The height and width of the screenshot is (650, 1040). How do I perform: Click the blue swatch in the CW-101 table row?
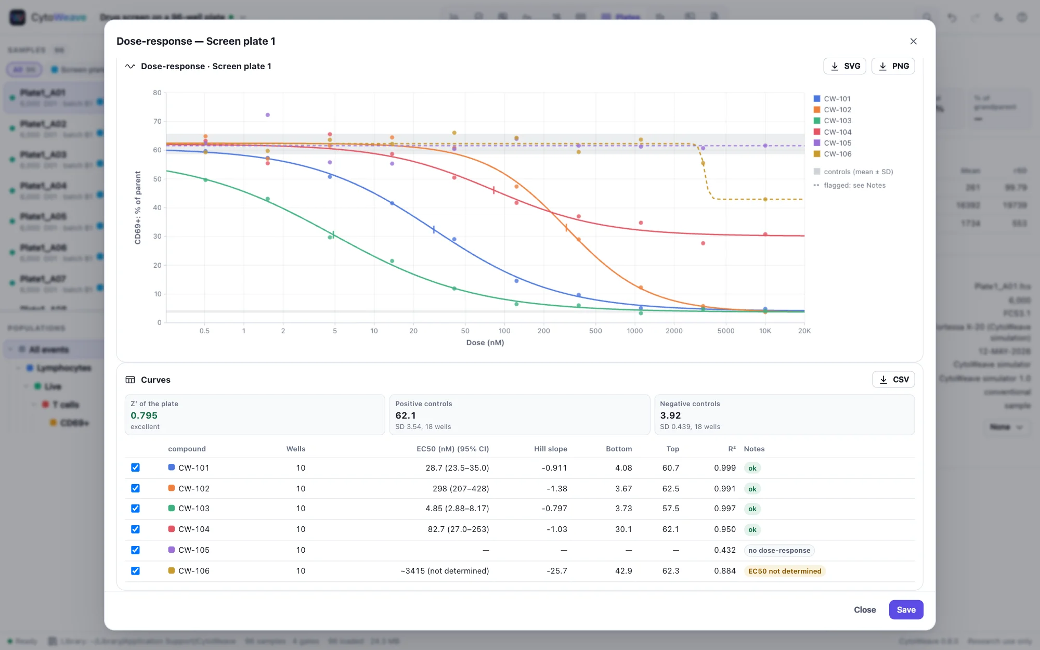172,467
